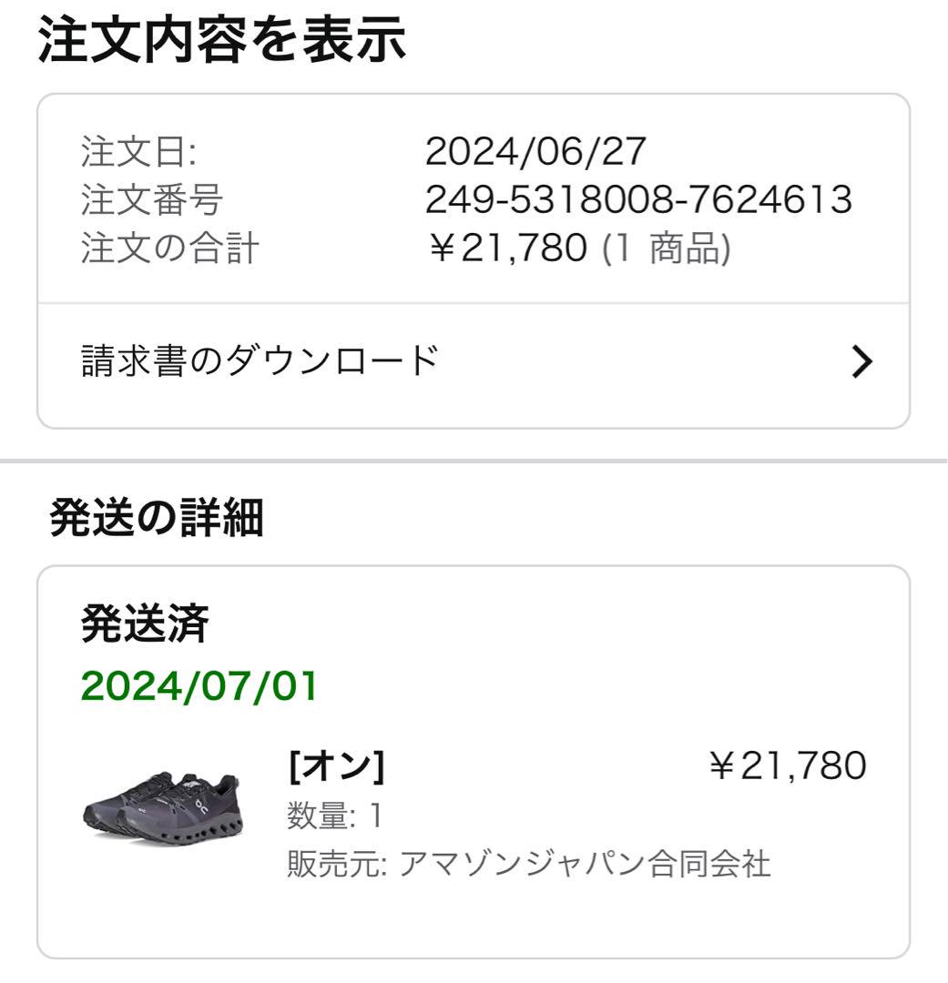This screenshot has width=948, height=983.
Task: Tap the 注文日 label
Action: [x=138, y=152]
